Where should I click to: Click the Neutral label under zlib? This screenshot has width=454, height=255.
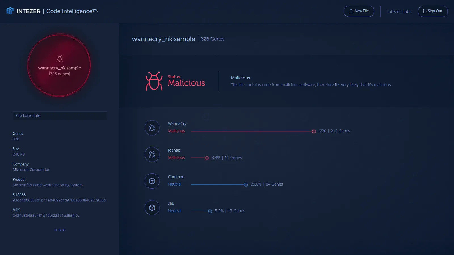click(x=175, y=211)
